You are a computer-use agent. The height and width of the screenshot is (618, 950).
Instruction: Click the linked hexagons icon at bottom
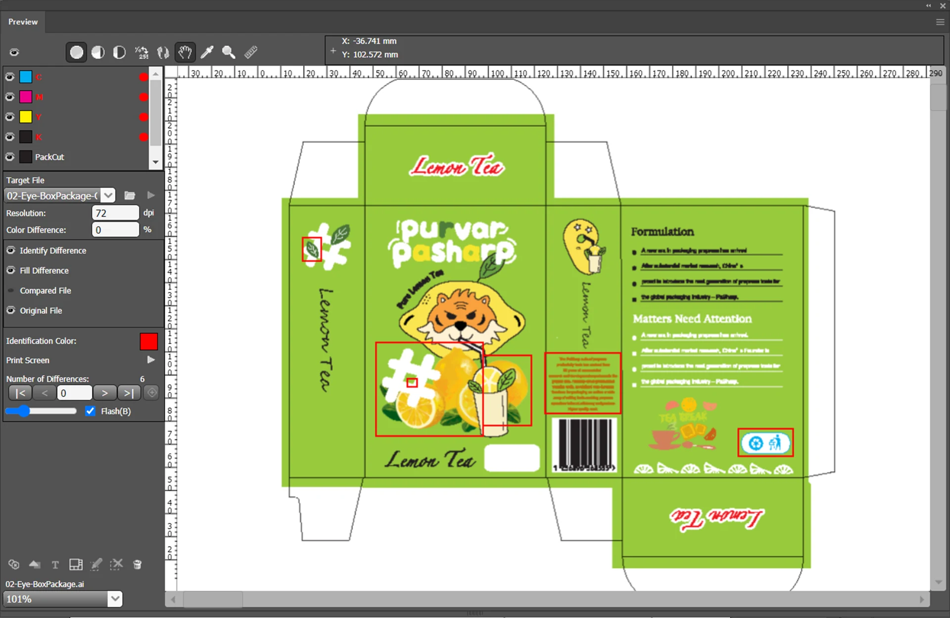pos(14,565)
